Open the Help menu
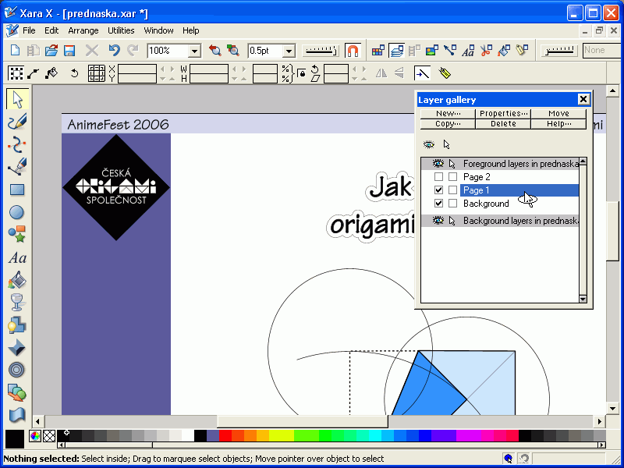Viewport: 624px width, 468px height. [x=190, y=30]
